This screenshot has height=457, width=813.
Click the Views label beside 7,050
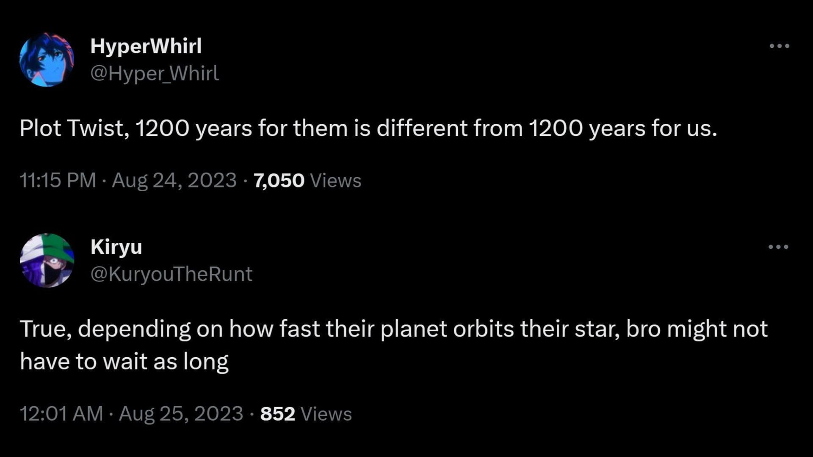(336, 181)
